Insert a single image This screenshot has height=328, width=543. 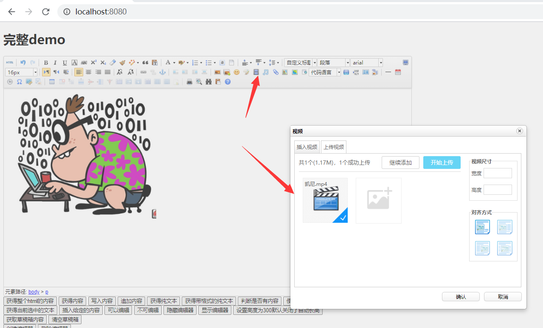pyautogui.click(x=217, y=72)
